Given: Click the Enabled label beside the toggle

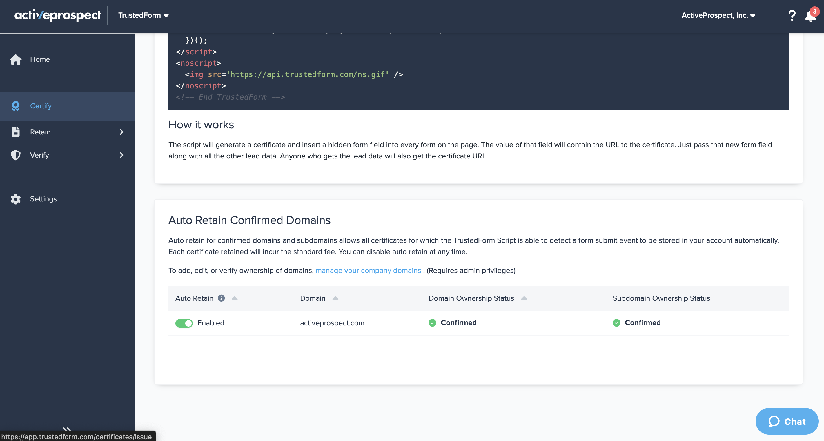Looking at the screenshot, I should [x=211, y=323].
